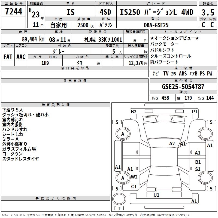
Task: Select the note ガラスフィルム張
Action: click(x=19, y=149)
